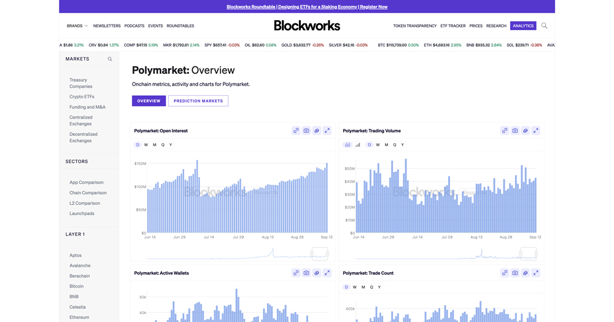Switch to the Prediction Markets tab
Image resolution: width=614 pixels, height=322 pixels.
coord(198,101)
